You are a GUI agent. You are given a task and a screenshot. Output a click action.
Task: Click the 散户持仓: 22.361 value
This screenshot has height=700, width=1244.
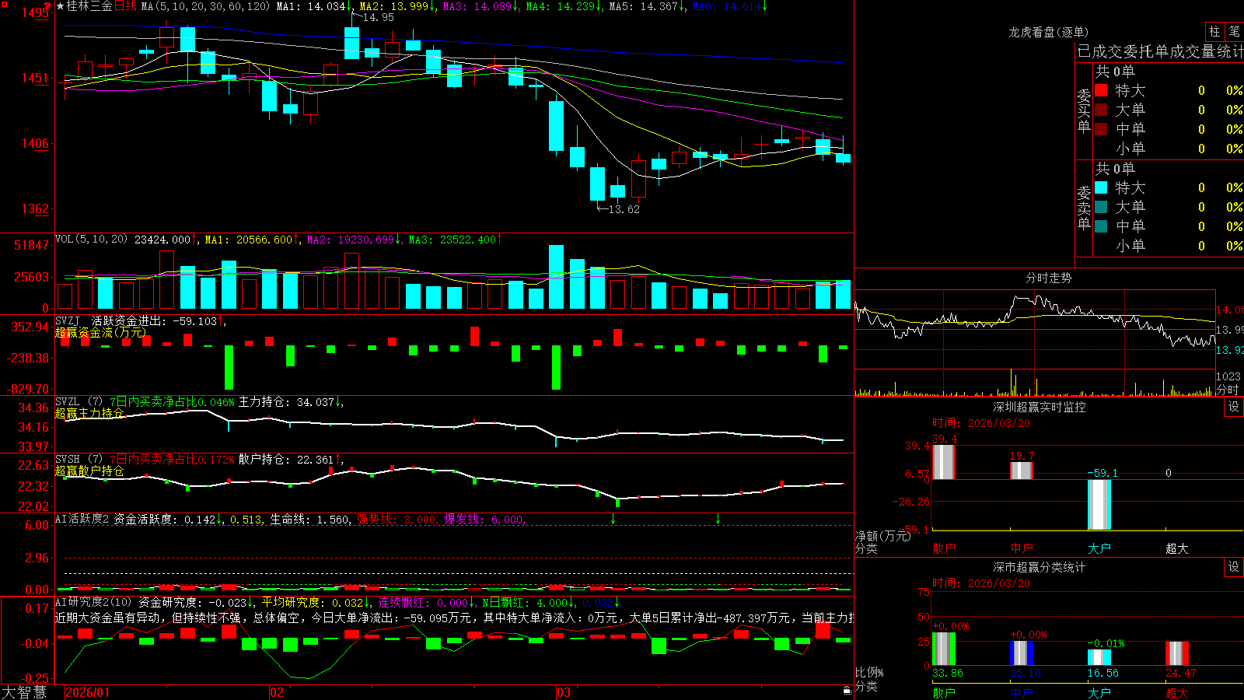(x=290, y=459)
